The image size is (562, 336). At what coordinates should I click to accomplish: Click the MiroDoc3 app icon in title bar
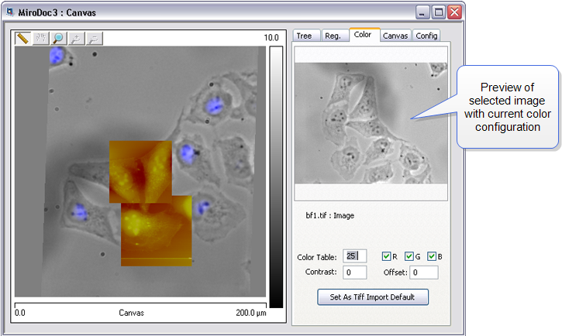pyautogui.click(x=10, y=12)
